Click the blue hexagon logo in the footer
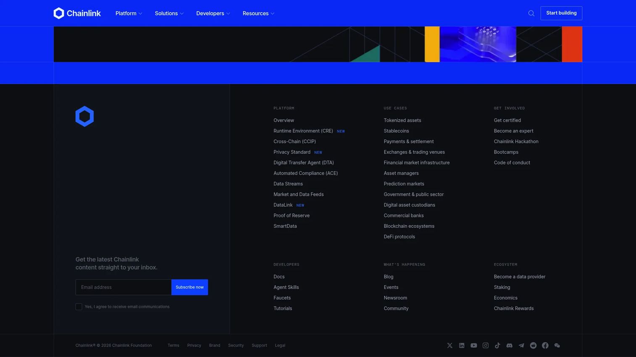Screen dimensions: 636x357 84,116
